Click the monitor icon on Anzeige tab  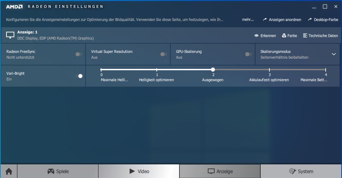pyautogui.click(x=211, y=172)
